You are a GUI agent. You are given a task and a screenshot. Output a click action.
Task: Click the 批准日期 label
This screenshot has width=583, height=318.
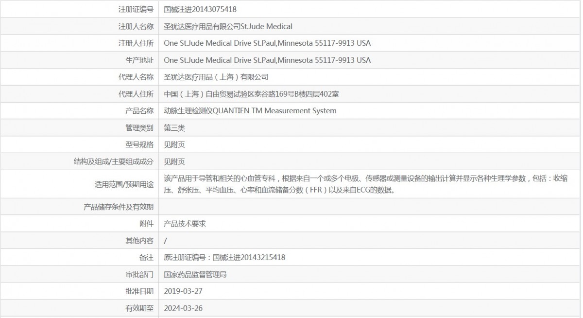tap(139, 291)
